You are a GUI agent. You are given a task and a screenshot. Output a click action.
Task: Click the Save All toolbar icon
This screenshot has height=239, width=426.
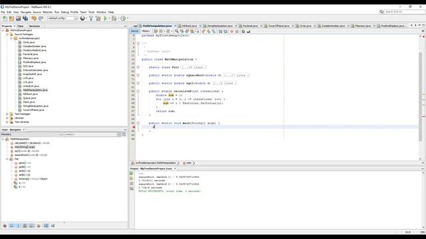tap(25, 18)
